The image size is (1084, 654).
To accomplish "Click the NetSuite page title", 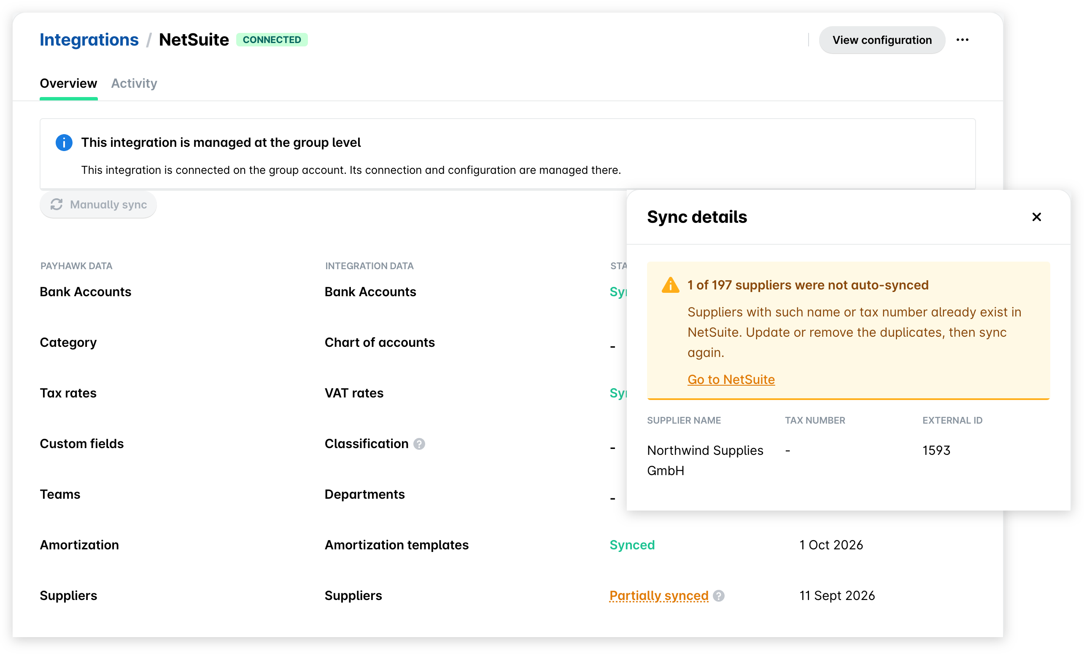I will [194, 40].
